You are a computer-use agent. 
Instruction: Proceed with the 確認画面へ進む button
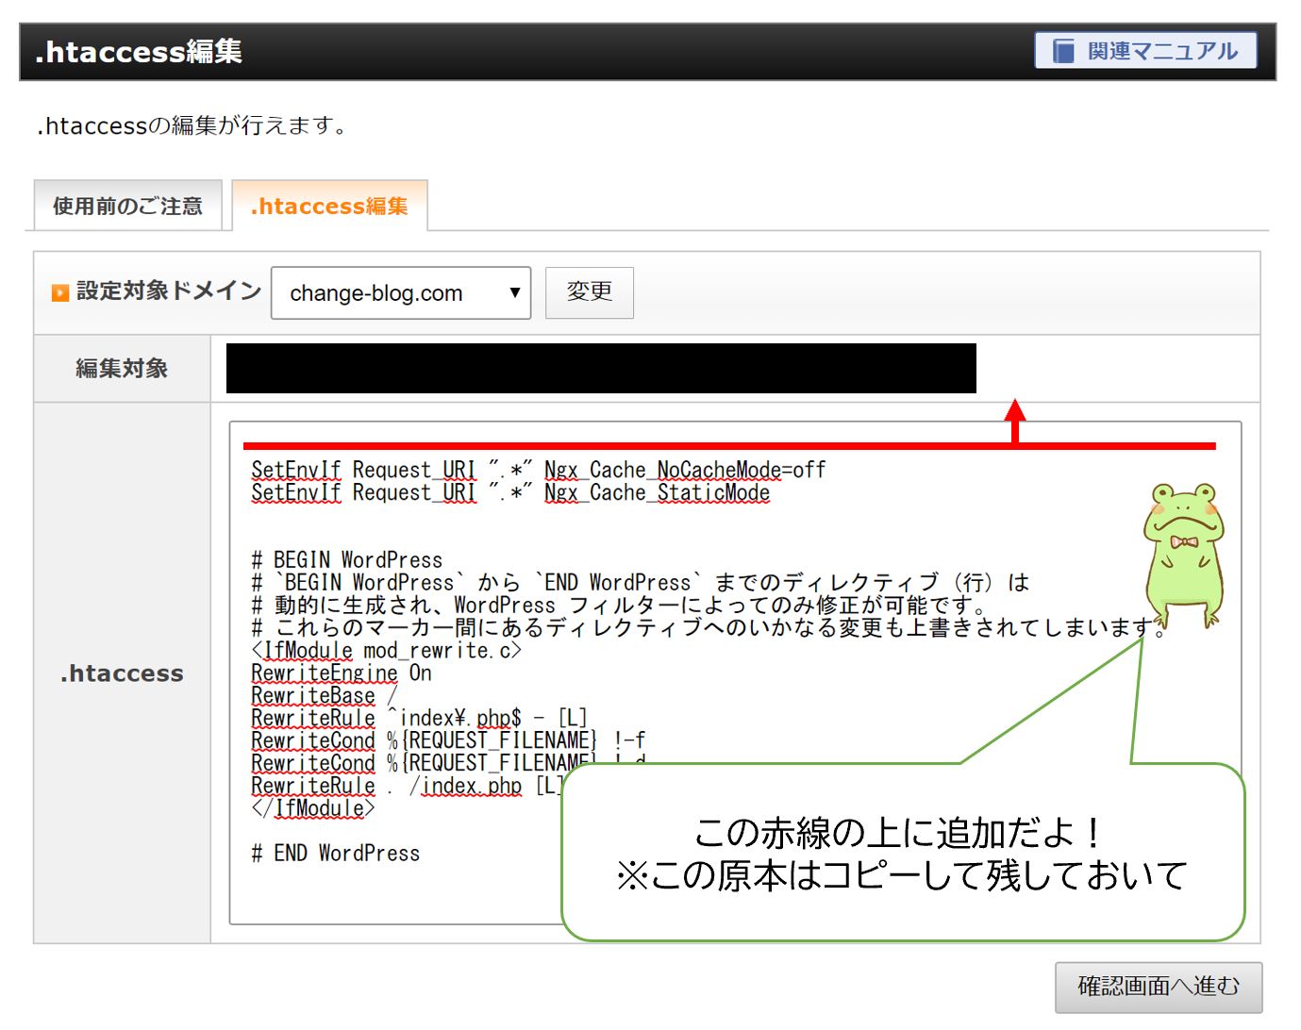click(x=1158, y=987)
